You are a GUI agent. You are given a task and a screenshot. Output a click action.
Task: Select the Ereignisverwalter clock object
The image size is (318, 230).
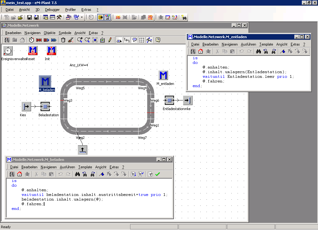click(8, 51)
